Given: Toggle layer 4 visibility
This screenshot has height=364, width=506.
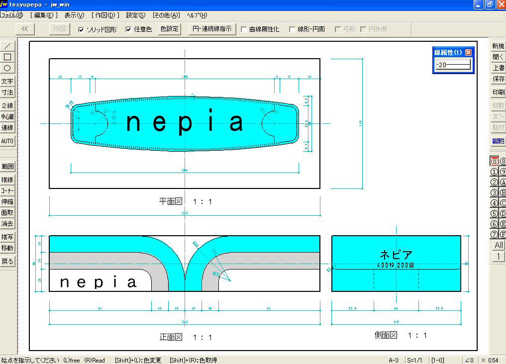Looking at the screenshot, I should pyautogui.click(x=494, y=203).
